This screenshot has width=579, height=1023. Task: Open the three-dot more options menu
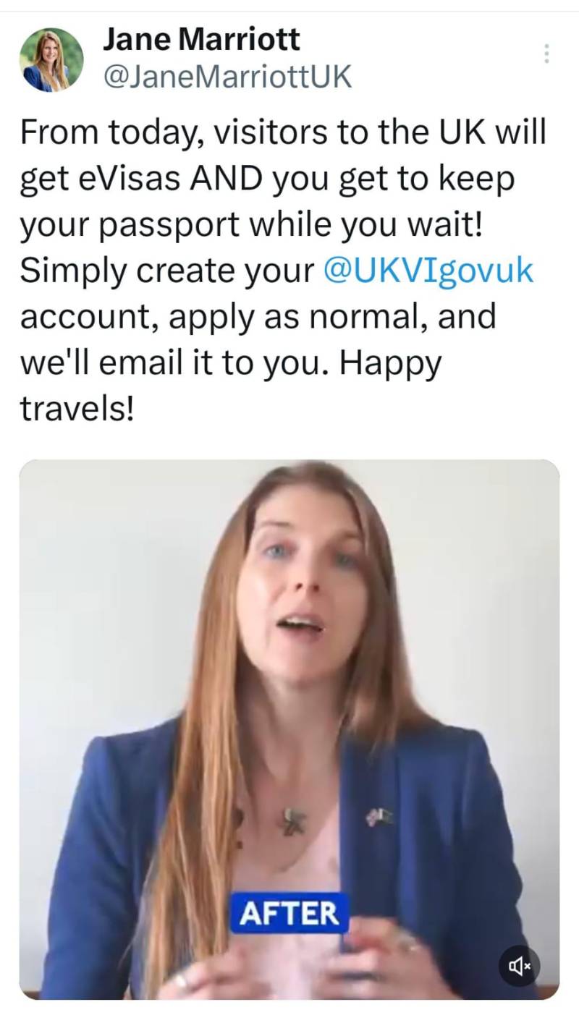[546, 54]
